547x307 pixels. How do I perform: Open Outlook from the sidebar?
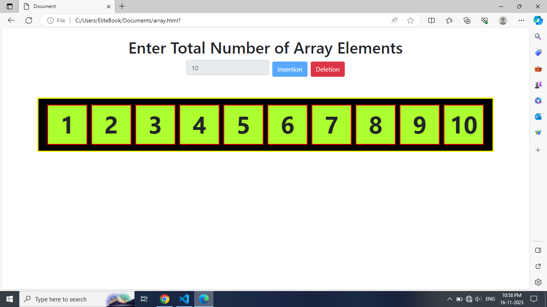[538, 117]
